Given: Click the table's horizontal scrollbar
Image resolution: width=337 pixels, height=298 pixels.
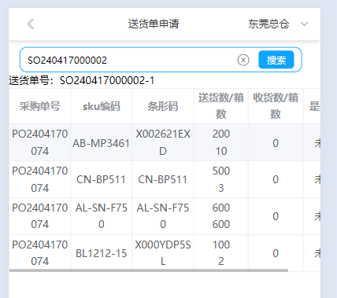Looking at the screenshot, I should click(149, 270).
